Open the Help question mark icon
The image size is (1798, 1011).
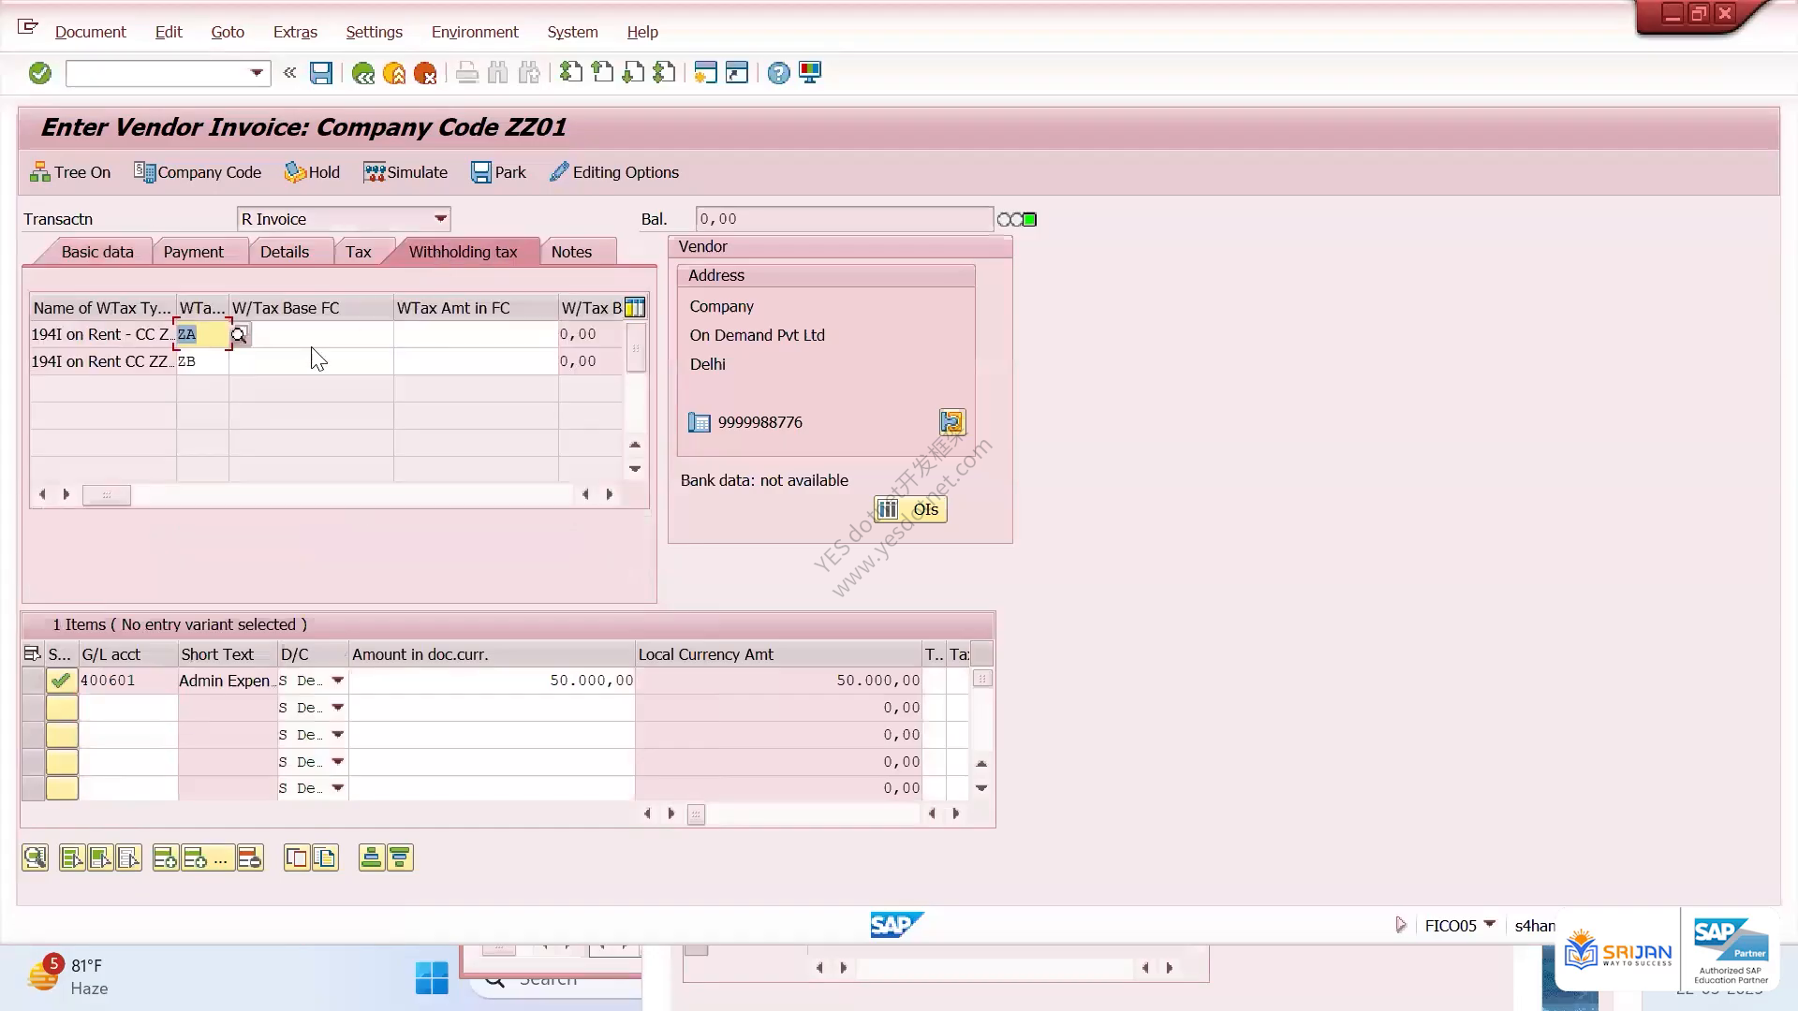(778, 73)
